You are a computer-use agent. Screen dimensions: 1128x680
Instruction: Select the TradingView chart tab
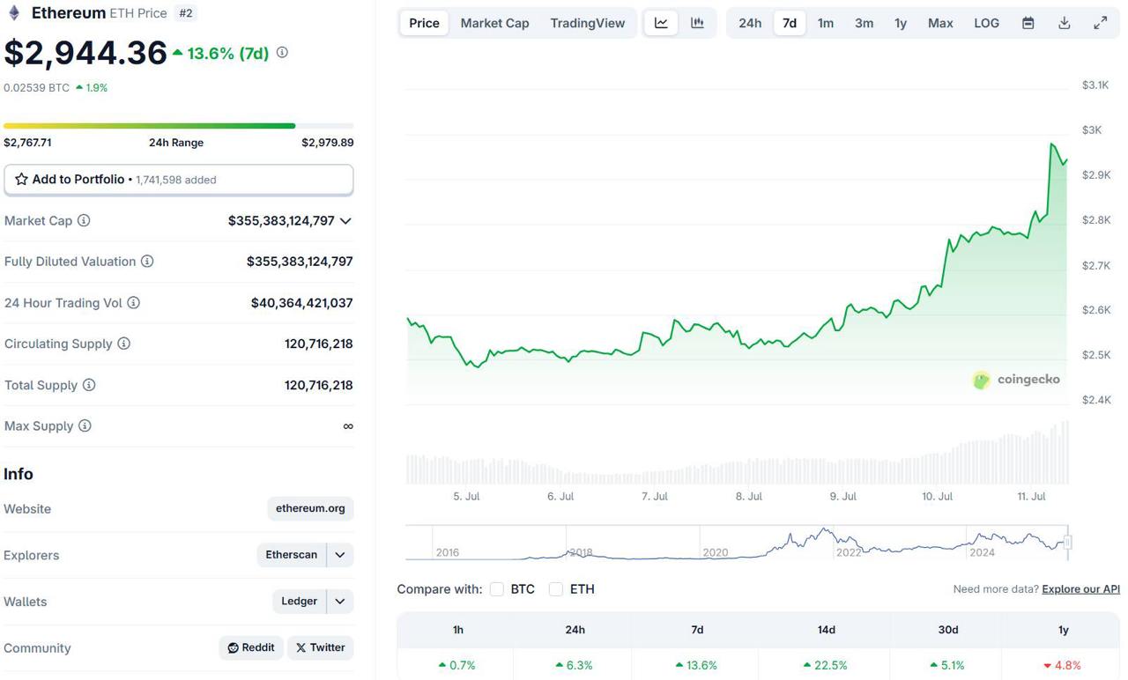(x=587, y=23)
